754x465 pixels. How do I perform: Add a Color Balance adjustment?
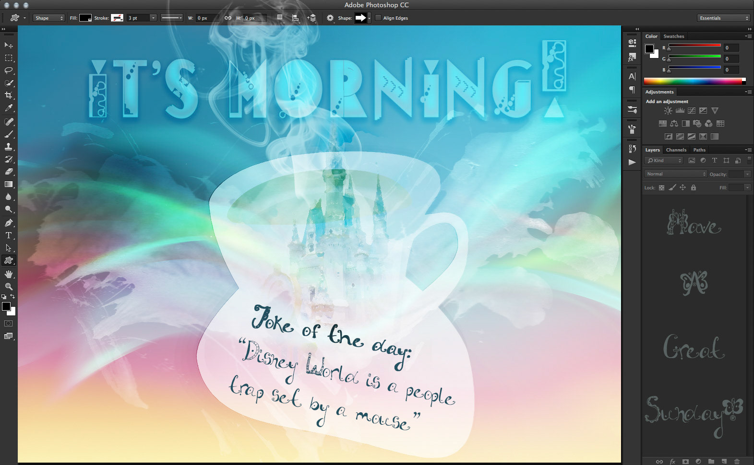[x=674, y=124]
